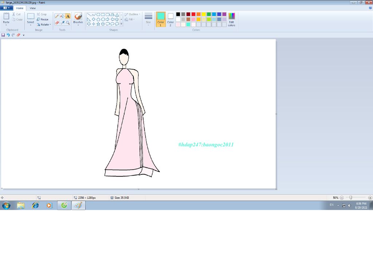The height and width of the screenshot is (279, 373).
Task: Select the Text tool
Action: click(68, 16)
